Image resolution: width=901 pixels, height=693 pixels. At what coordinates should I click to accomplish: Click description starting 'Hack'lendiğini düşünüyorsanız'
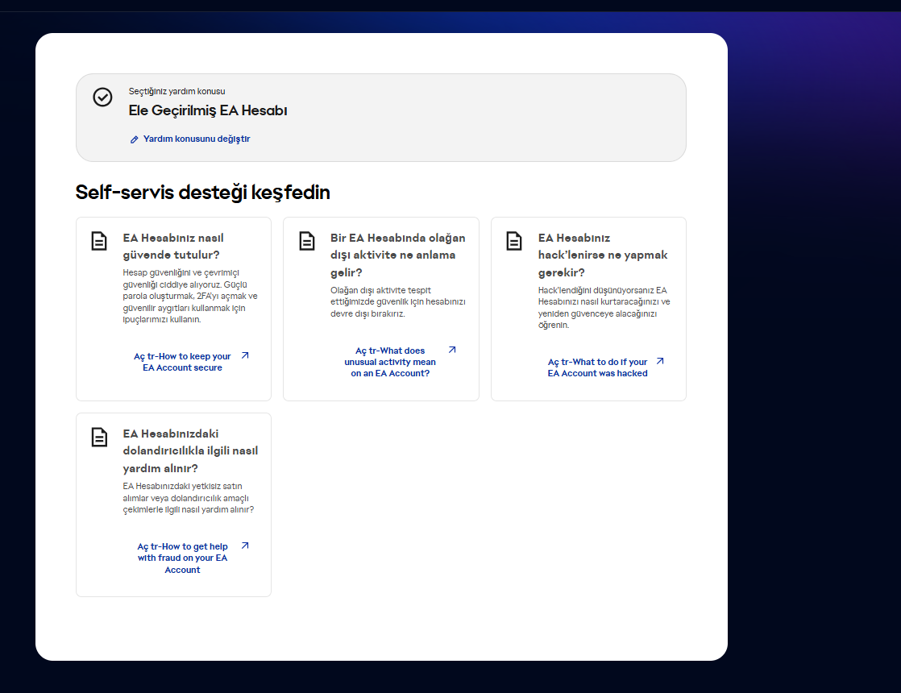(604, 308)
